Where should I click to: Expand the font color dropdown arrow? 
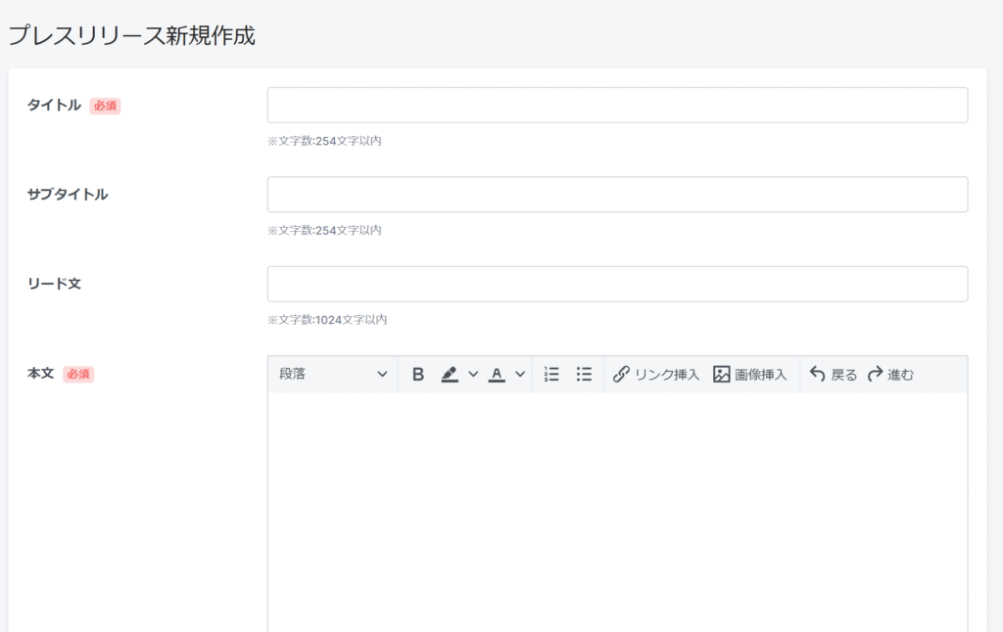pyautogui.click(x=520, y=375)
